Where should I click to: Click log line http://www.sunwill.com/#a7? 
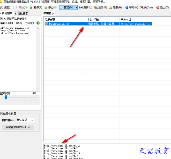(61, 156)
